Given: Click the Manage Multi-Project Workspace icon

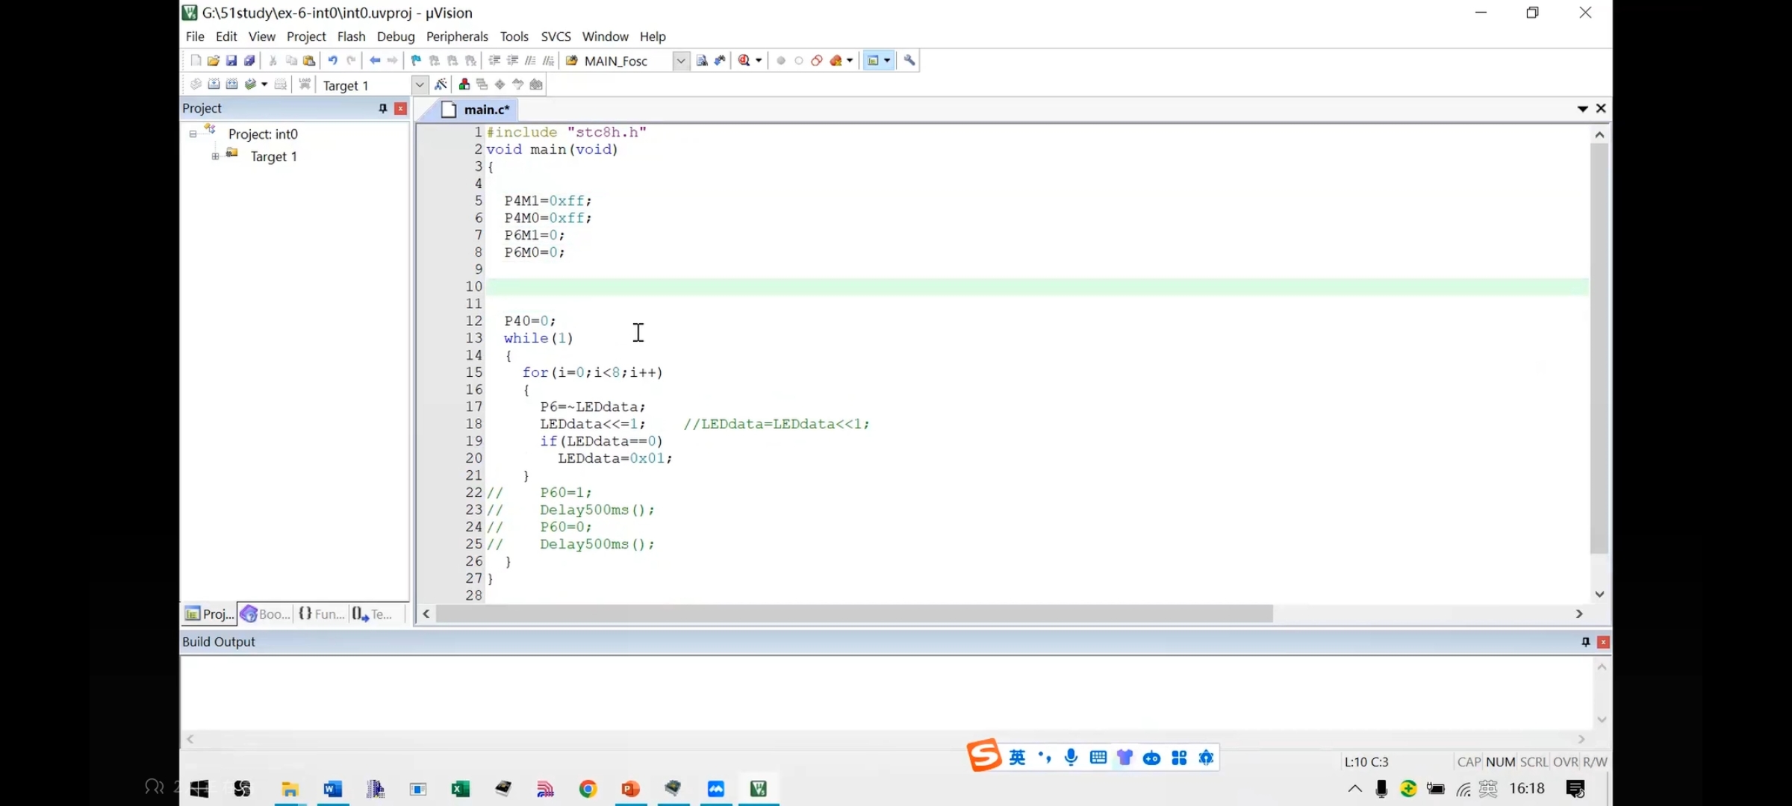Looking at the screenshot, I should (x=482, y=84).
